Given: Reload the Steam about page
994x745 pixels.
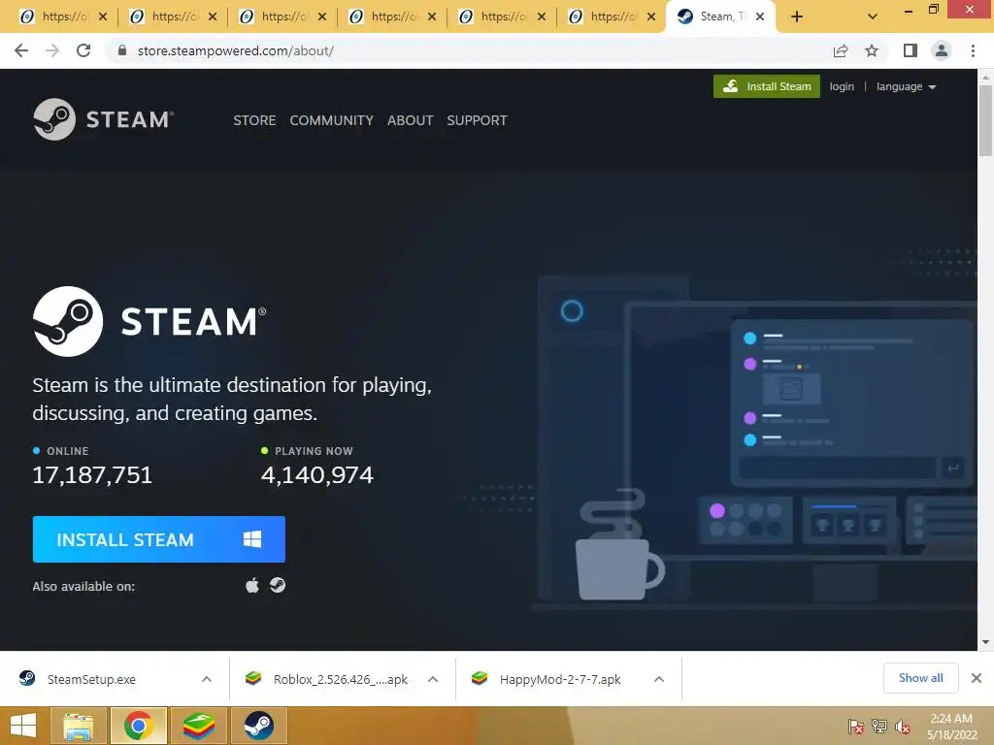Looking at the screenshot, I should click(x=83, y=50).
